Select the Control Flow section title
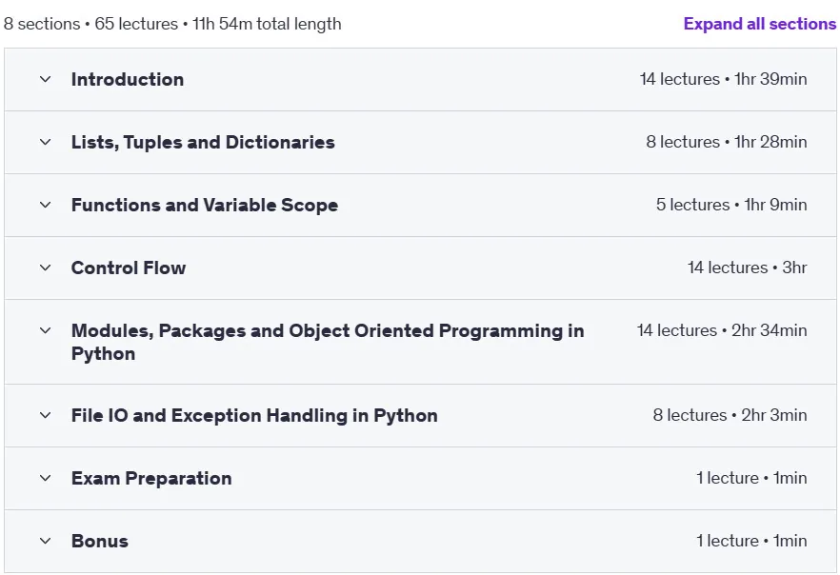 [x=129, y=268]
